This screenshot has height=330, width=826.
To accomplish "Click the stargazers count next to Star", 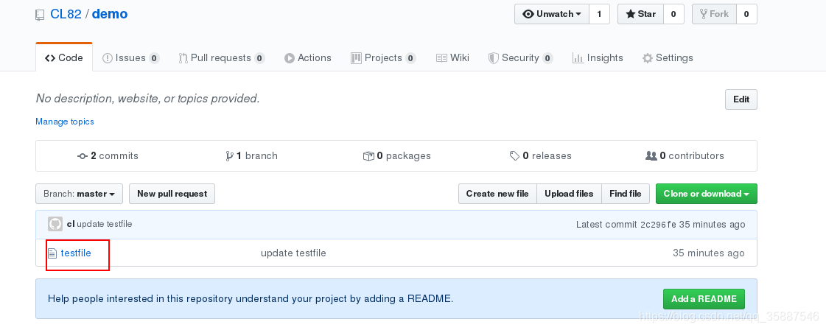I will 673,14.
